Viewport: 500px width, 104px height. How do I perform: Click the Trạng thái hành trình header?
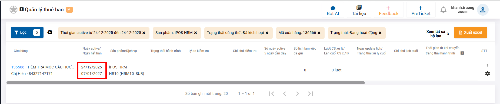(x=166, y=51)
